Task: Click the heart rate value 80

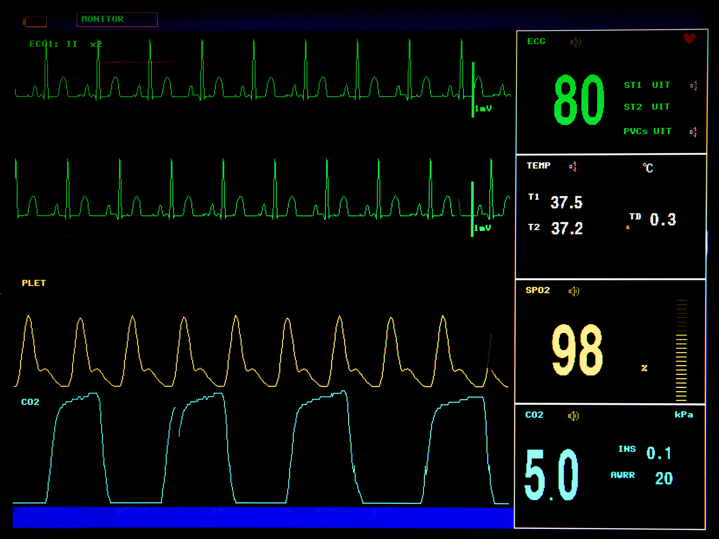Action: [x=579, y=100]
